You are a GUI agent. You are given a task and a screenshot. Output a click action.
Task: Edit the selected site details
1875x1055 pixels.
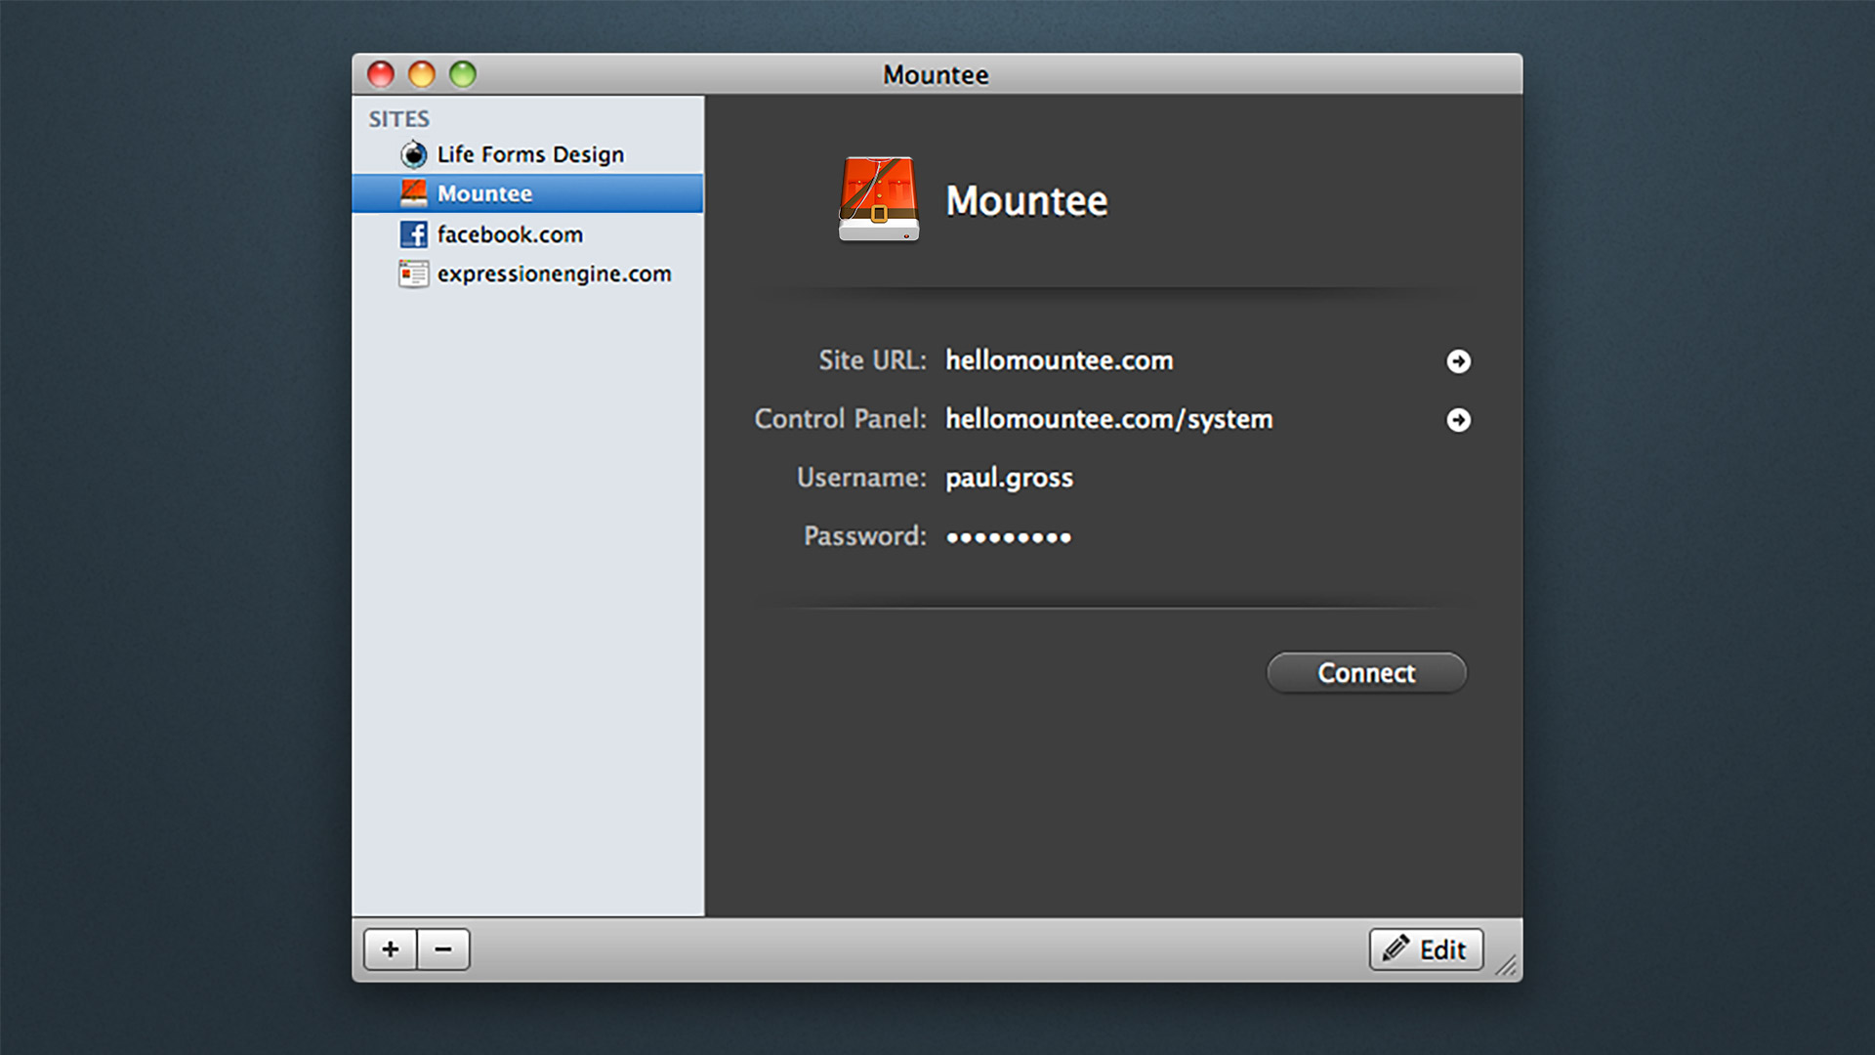(x=1426, y=949)
